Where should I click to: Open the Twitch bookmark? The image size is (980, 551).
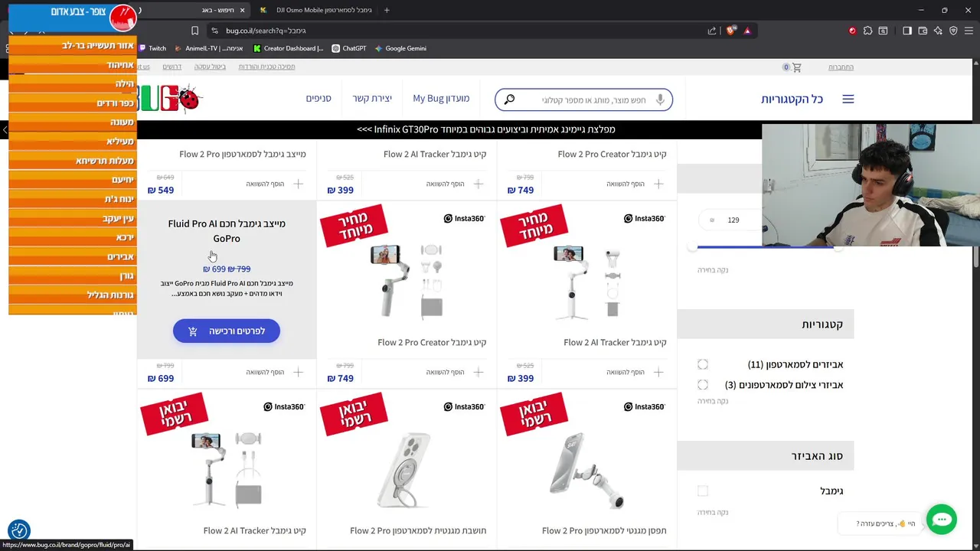tap(151, 48)
